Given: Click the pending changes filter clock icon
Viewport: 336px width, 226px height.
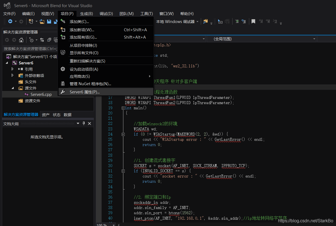Looking at the screenshot, I should click(31, 40).
